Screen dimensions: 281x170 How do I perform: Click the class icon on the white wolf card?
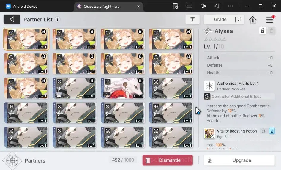(x=108, y=82)
